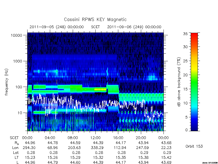Click the "16:00" time tick label

click(x=118, y=138)
